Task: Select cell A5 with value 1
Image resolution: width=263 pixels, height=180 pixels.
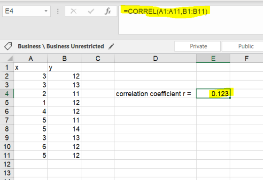Action: [x=31, y=102]
